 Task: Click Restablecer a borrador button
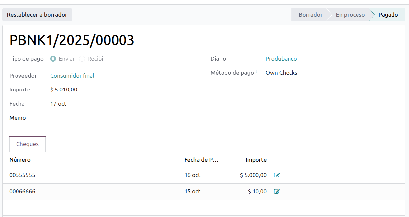[x=37, y=15]
